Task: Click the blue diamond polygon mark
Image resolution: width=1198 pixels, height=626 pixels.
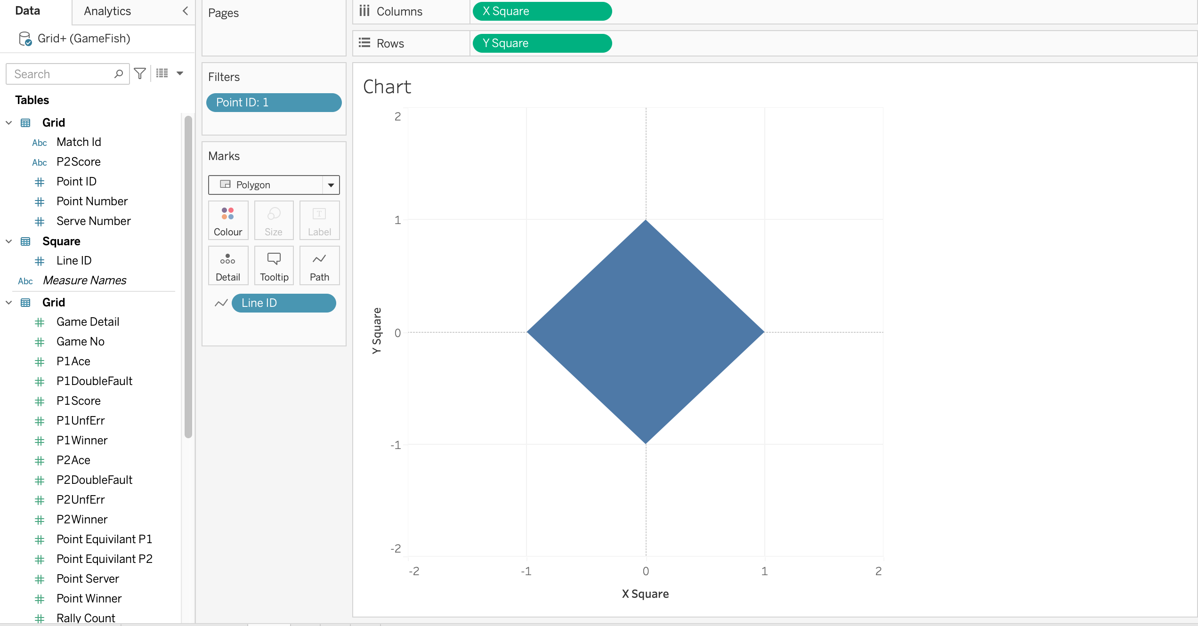Action: tap(645, 332)
